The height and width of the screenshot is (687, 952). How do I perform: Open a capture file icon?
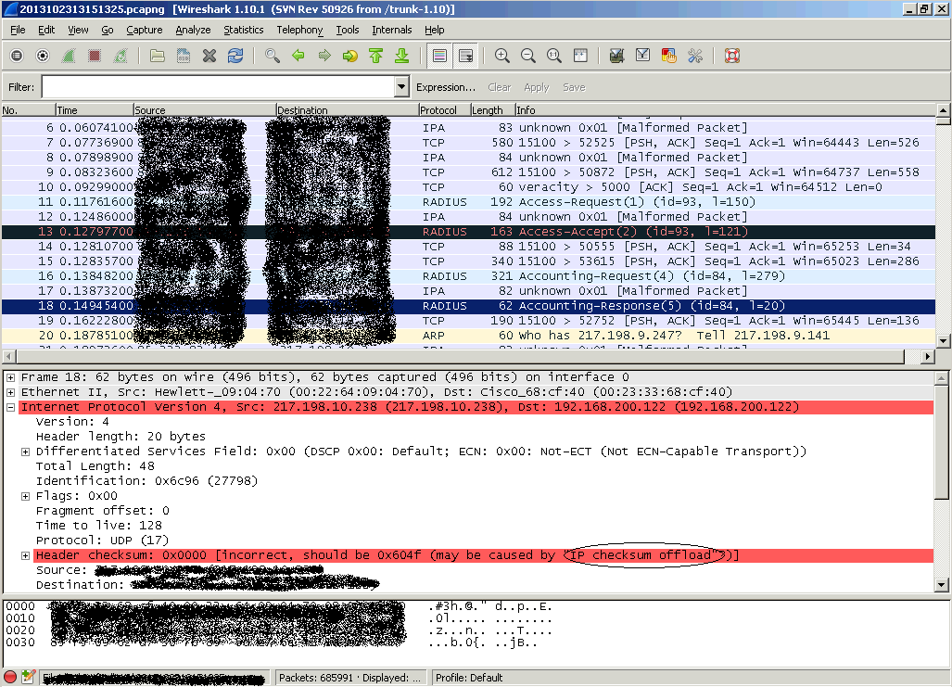(x=158, y=56)
